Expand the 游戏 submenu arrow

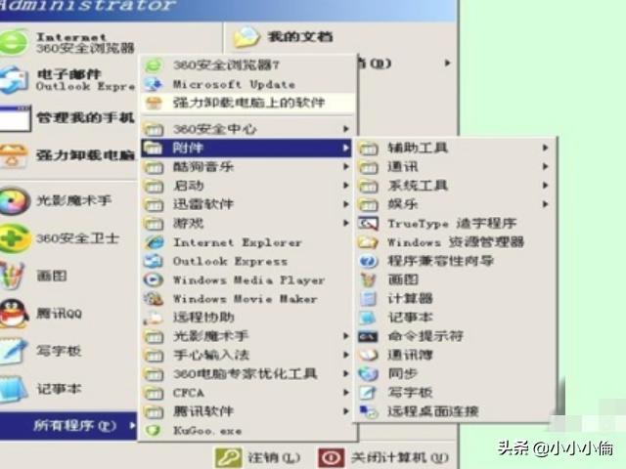pos(345,223)
